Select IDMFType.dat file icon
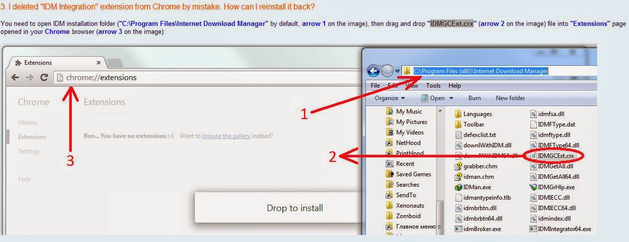This screenshot has height=242, width=629. click(x=533, y=124)
